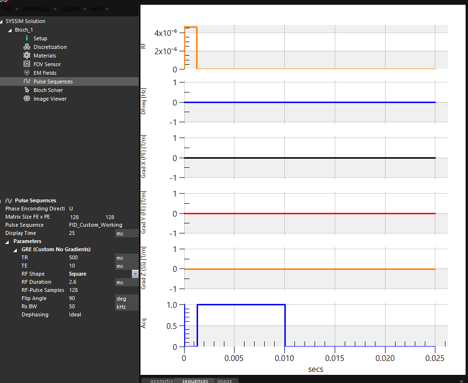Image resolution: width=468 pixels, height=383 pixels.
Task: Open the FILE menu
Action: [x=11, y=9]
